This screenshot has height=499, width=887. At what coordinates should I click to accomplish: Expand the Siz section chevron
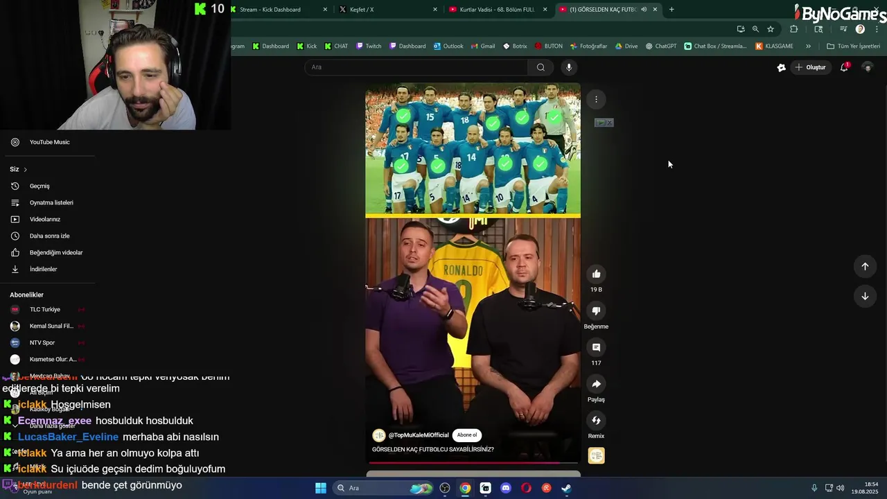(26, 169)
